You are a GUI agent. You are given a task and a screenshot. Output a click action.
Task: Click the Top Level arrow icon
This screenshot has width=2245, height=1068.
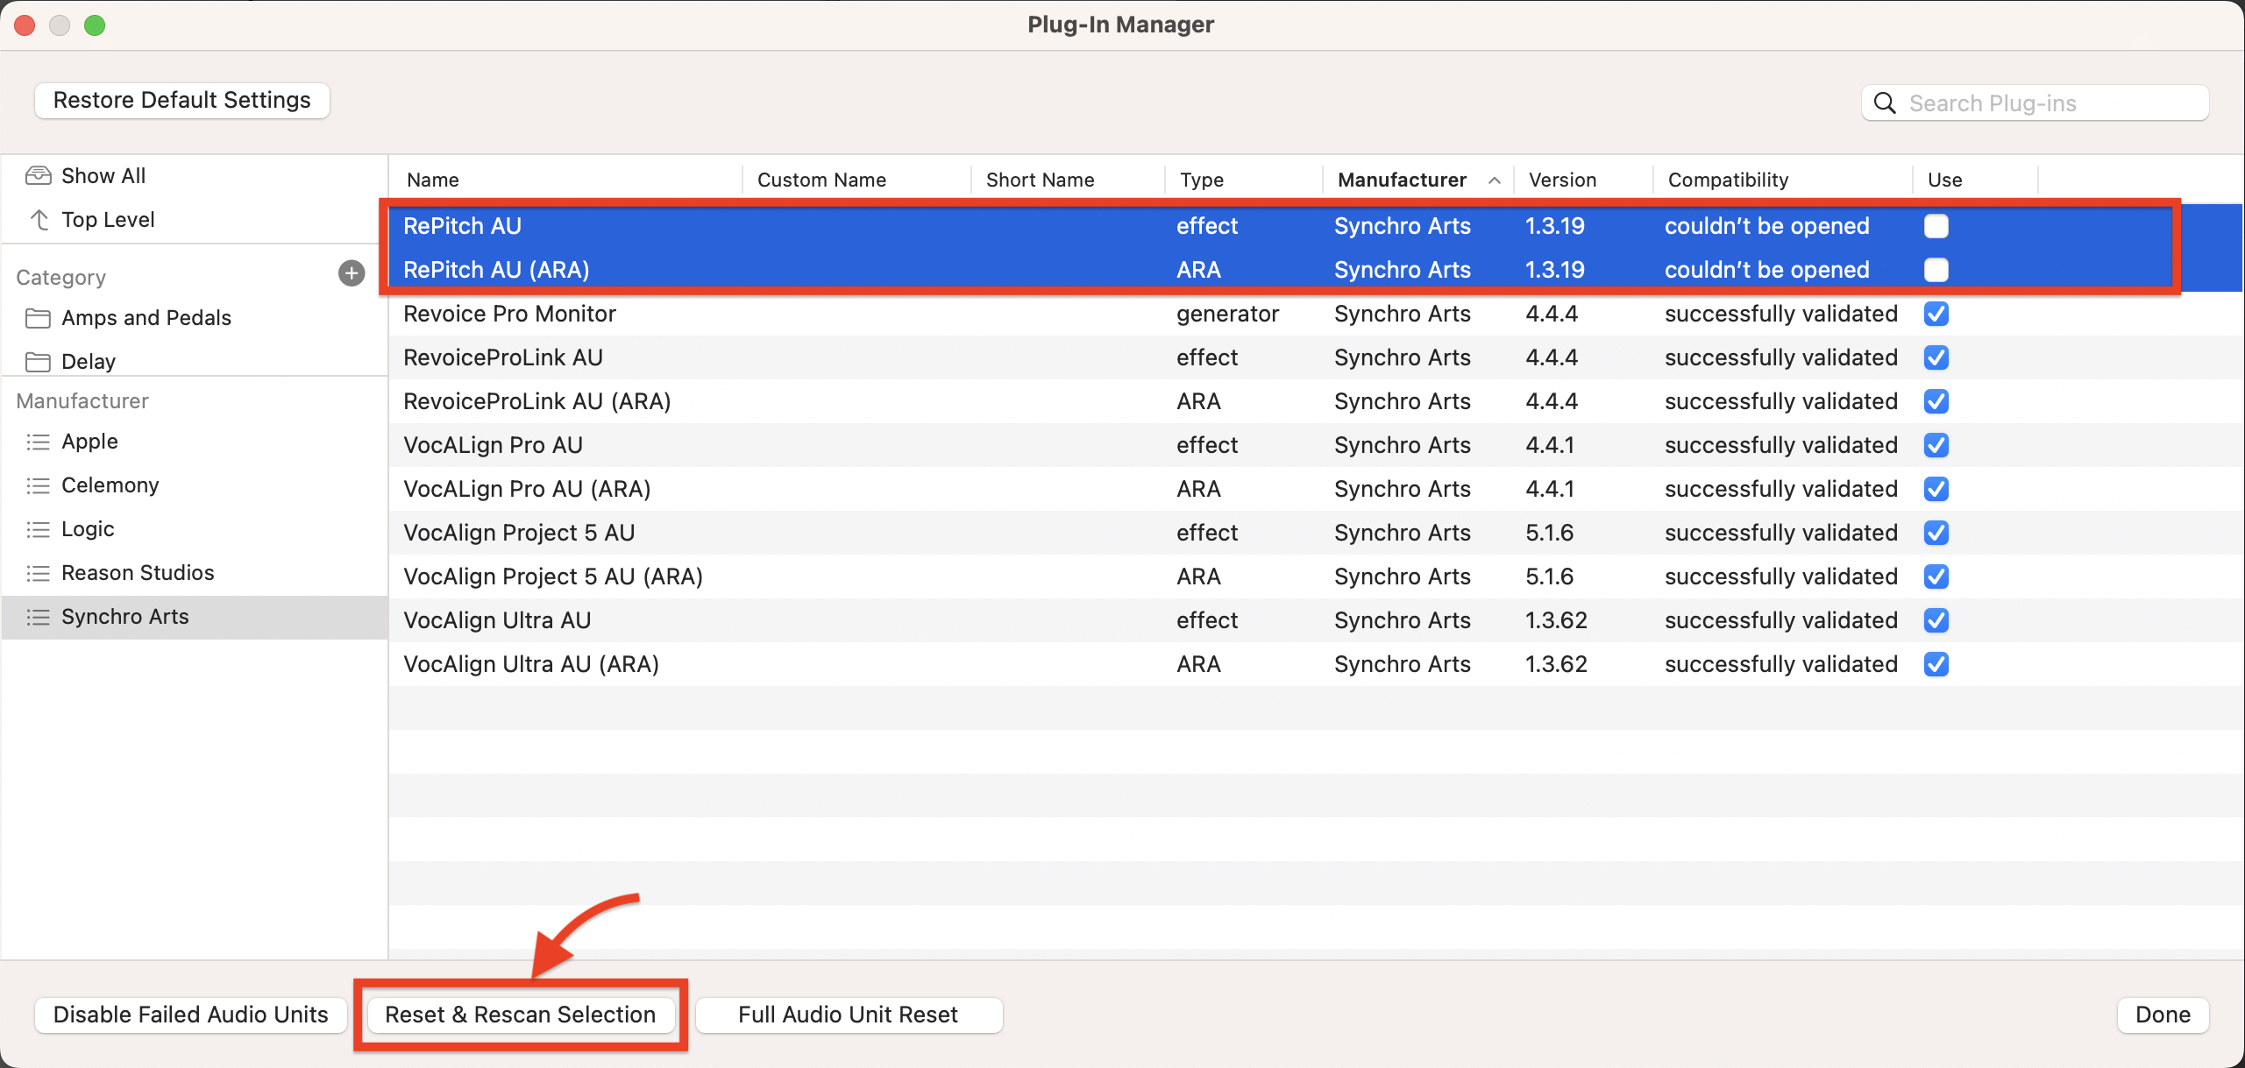pos(39,220)
